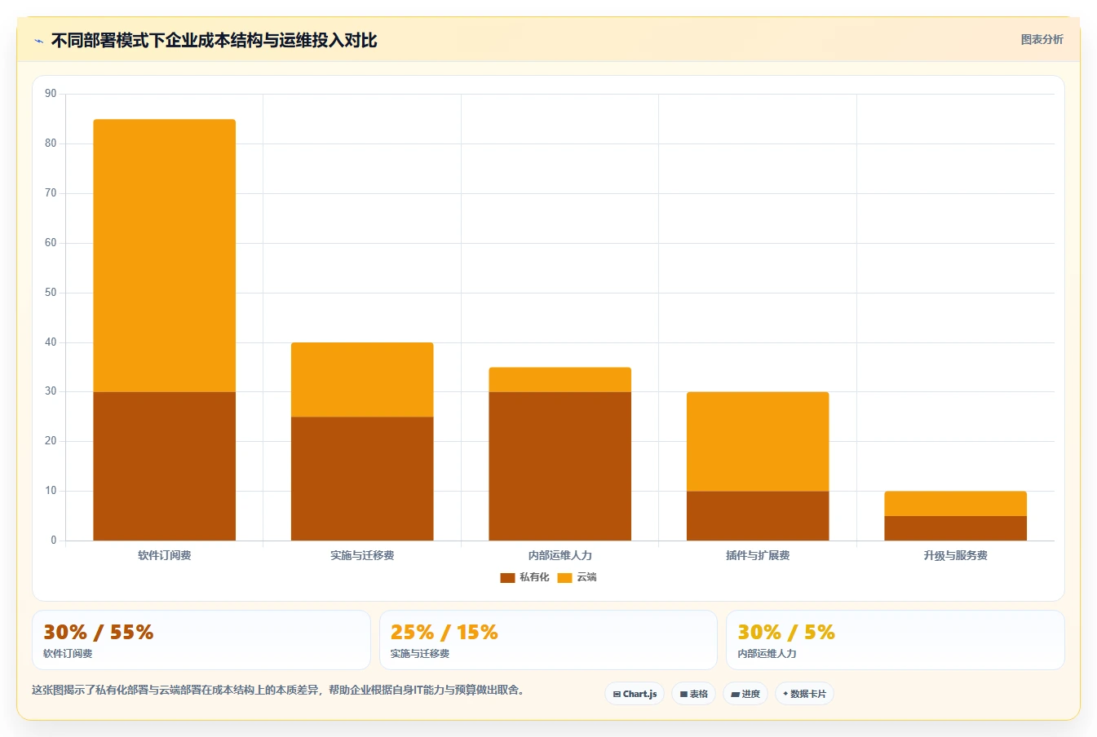Click the 表格 tag chip
1097x737 pixels.
tap(694, 694)
